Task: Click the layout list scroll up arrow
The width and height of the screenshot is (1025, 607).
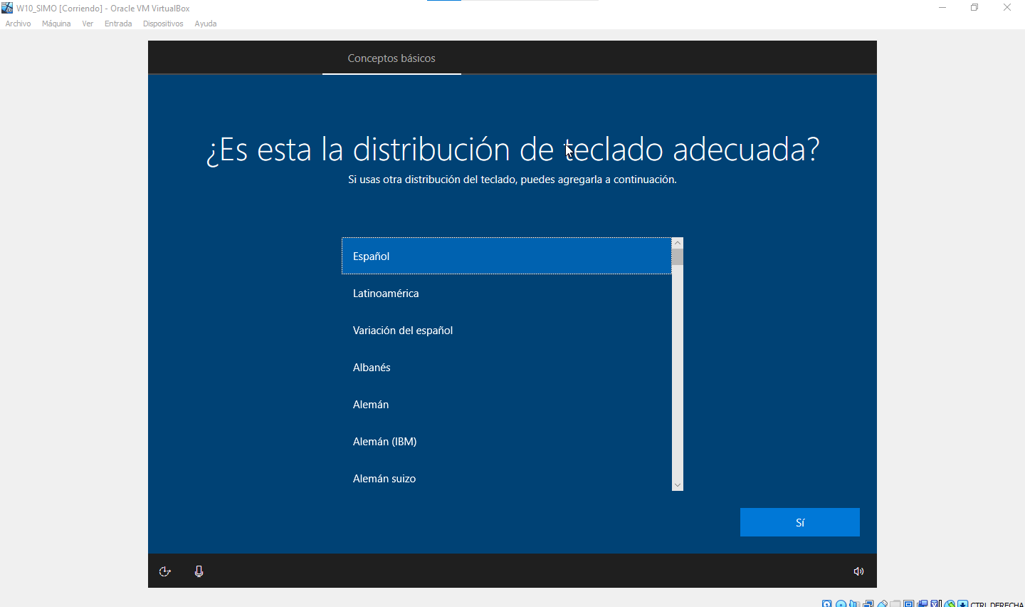Action: click(678, 243)
